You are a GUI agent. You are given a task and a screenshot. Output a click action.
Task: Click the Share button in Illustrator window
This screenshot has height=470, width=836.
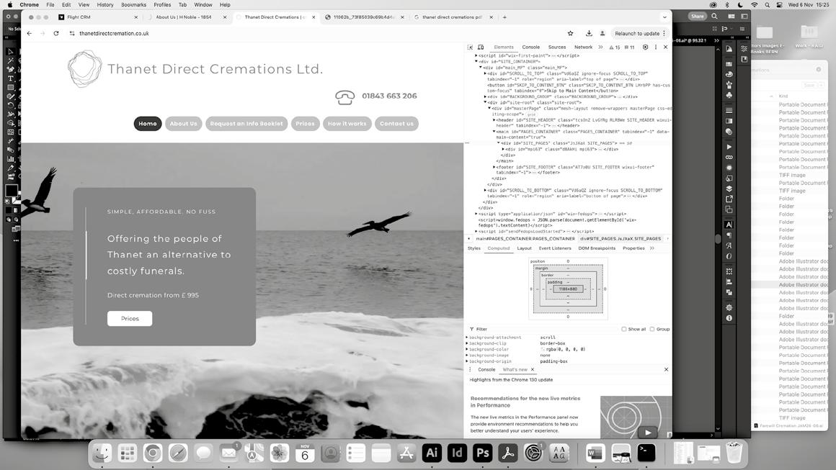(x=698, y=17)
